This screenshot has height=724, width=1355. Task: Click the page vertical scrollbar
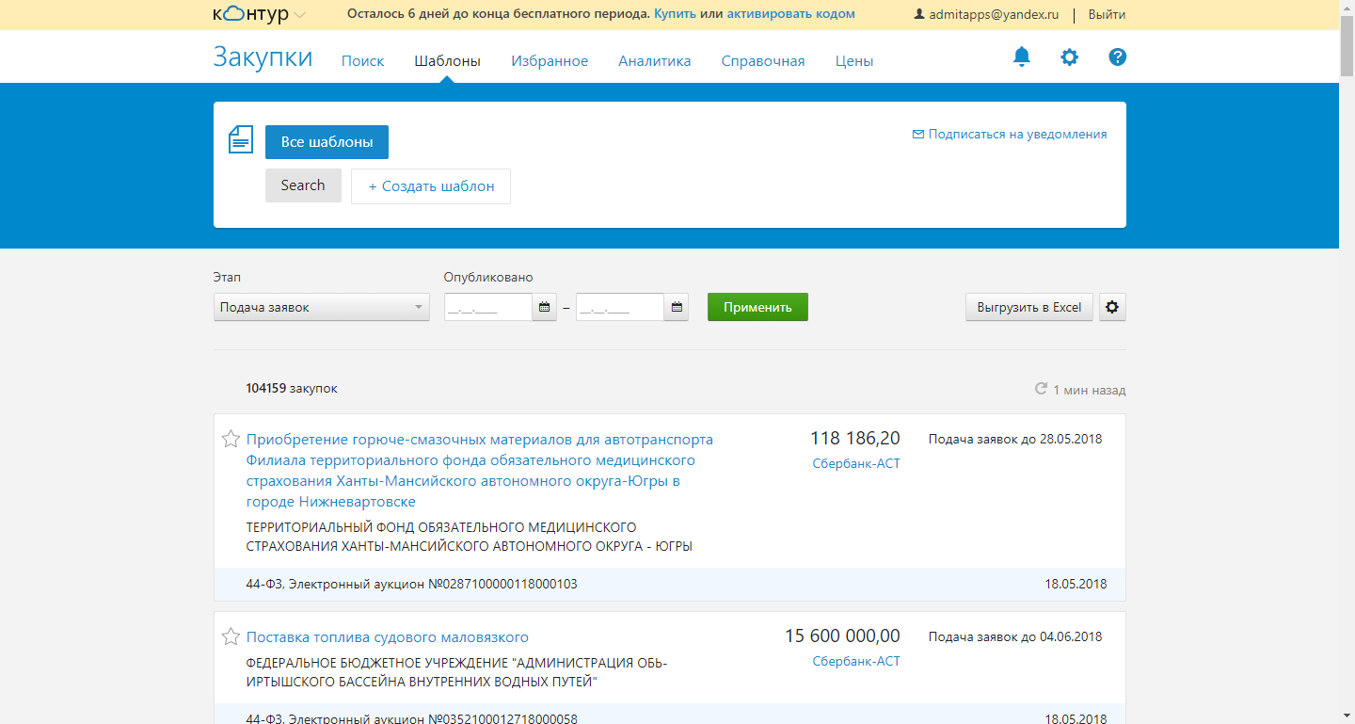tap(1347, 377)
